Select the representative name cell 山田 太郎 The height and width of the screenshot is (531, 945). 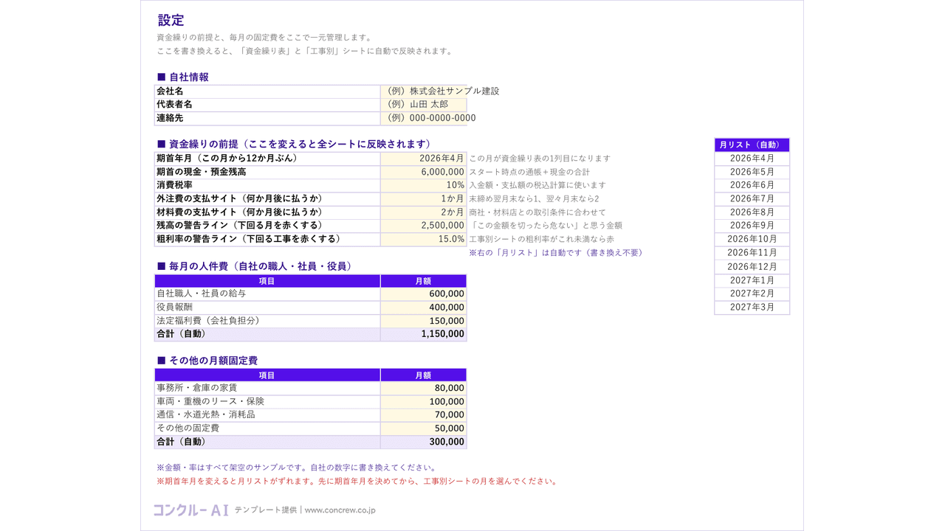424,105
